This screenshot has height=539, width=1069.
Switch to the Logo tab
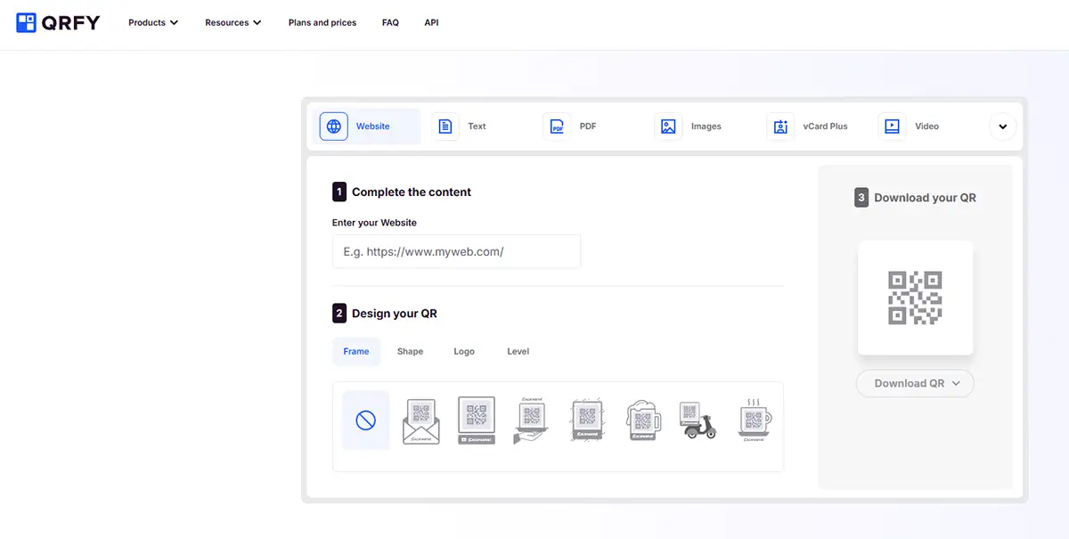click(464, 351)
